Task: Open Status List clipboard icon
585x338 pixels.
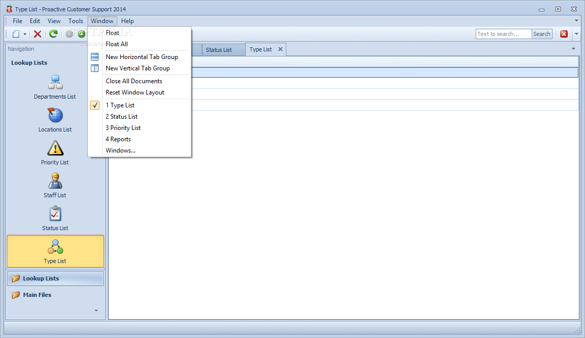Action: point(55,214)
